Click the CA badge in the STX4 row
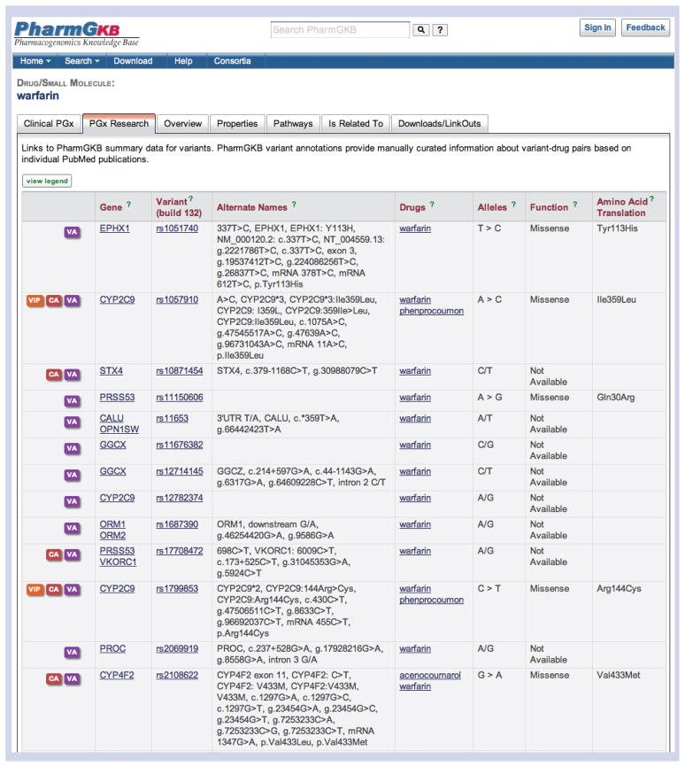This screenshot has width=685, height=767. 54,375
